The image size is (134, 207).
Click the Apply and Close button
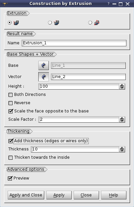pyautogui.click(x=26, y=195)
